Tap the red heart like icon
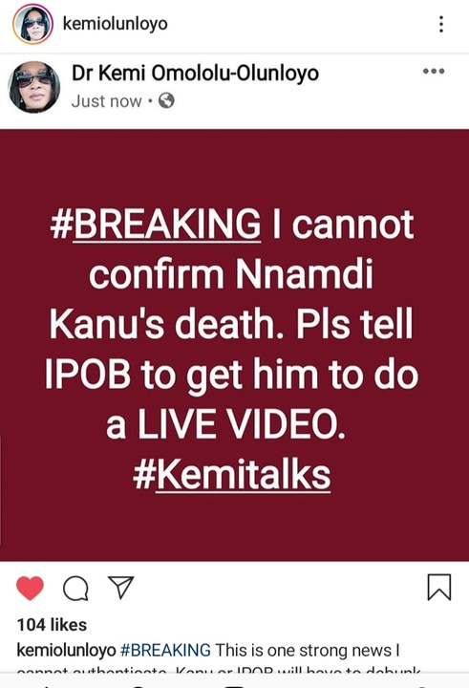The image size is (469, 688). point(30,588)
